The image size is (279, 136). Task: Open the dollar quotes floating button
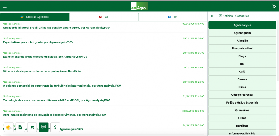tap(55, 127)
